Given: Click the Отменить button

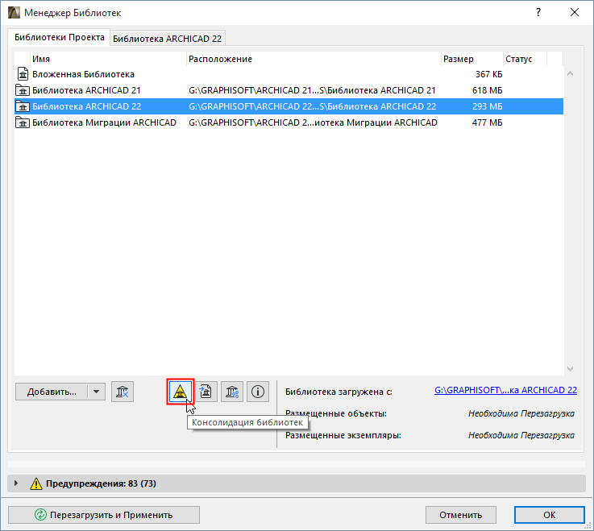Looking at the screenshot, I should 461,515.
